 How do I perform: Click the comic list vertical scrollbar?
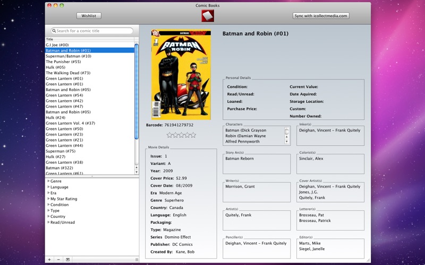coord(137,92)
